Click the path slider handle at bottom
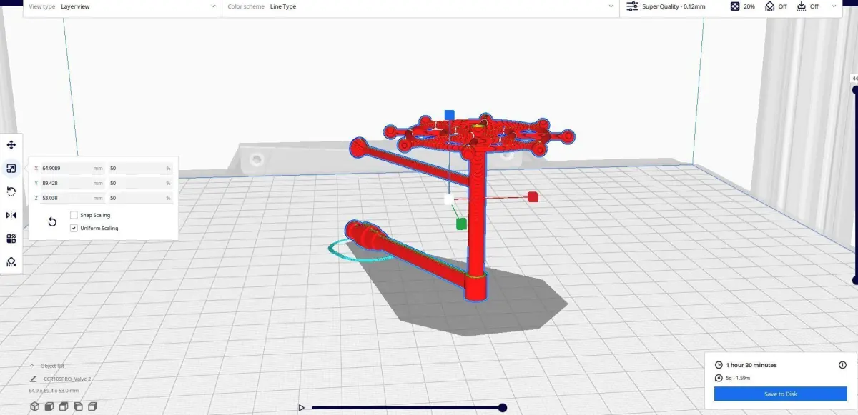The width and height of the screenshot is (858, 415). click(x=503, y=407)
